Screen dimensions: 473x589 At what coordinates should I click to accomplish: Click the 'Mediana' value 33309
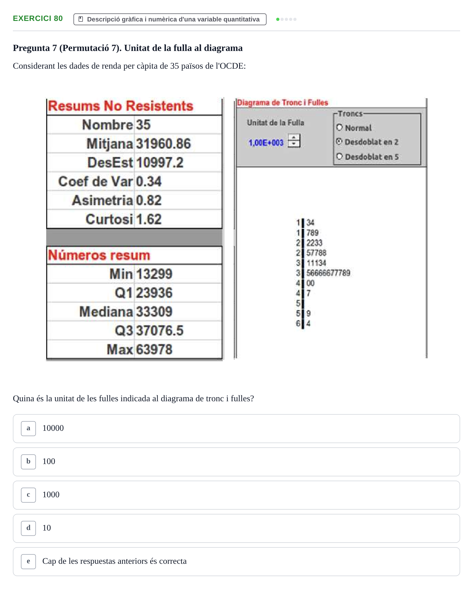pos(154,312)
